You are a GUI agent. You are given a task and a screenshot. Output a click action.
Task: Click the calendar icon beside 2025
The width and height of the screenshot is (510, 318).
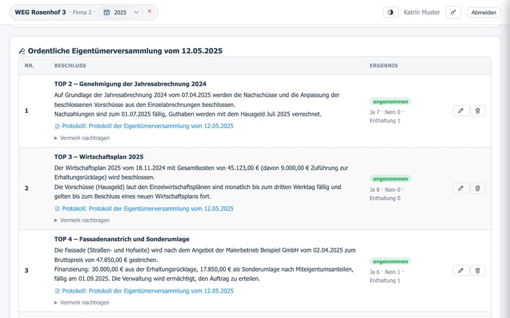coord(106,12)
